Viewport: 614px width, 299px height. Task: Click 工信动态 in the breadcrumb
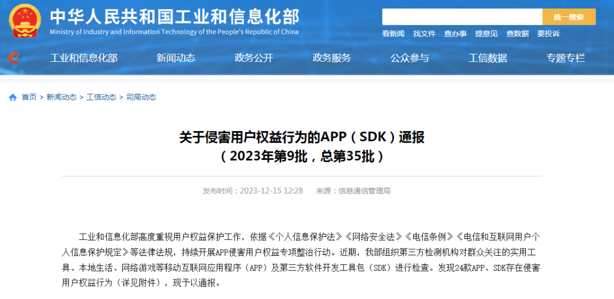(101, 98)
